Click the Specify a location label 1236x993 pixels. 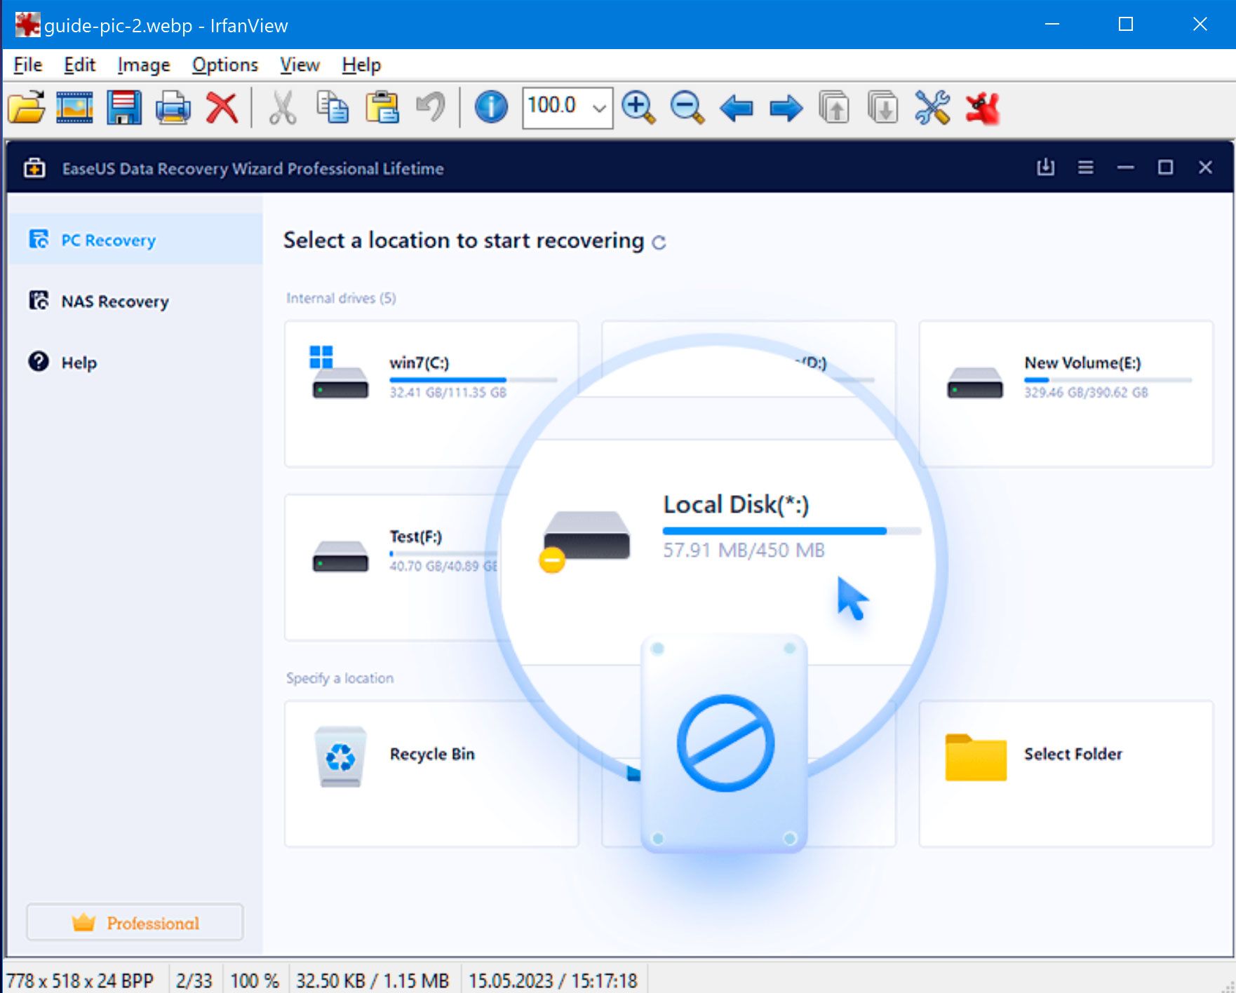(340, 678)
